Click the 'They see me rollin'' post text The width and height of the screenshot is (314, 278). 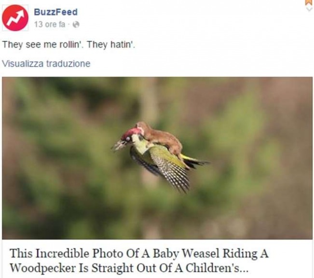click(68, 44)
